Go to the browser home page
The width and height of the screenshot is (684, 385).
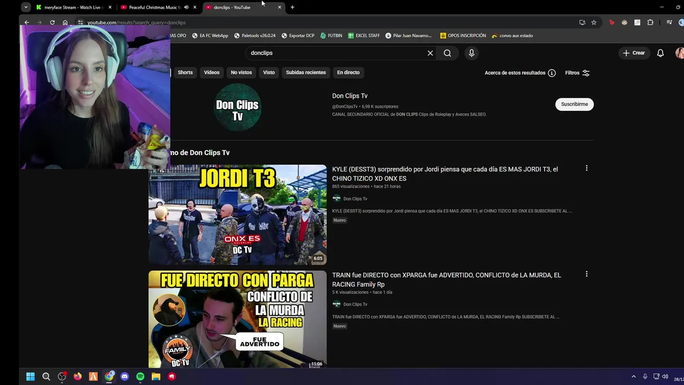(65, 22)
